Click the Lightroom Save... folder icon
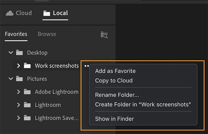 pos(27,118)
